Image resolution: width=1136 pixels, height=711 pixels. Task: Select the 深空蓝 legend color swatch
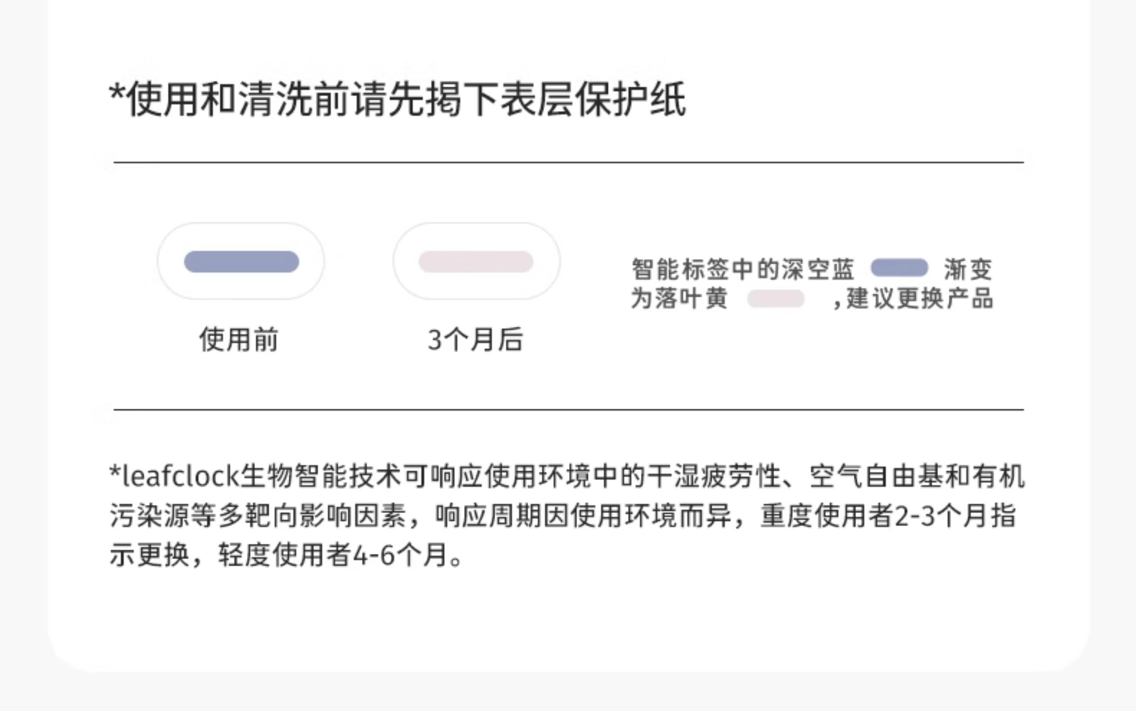tap(899, 268)
